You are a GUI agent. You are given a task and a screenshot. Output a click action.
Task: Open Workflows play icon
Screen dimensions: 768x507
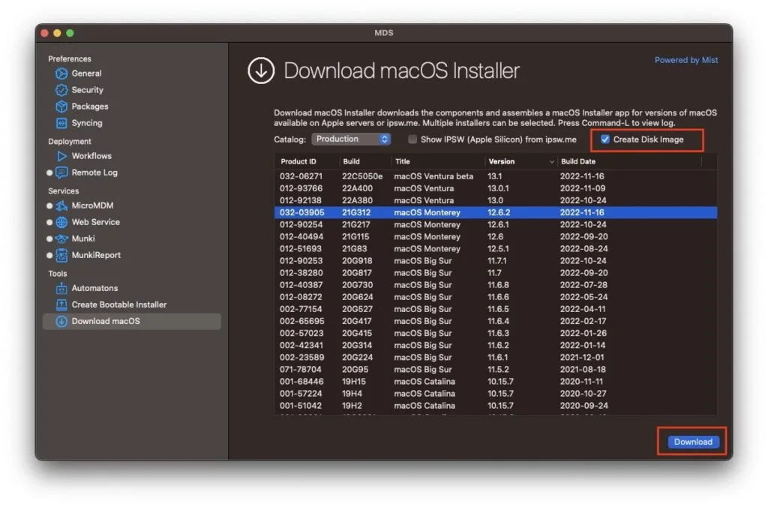[x=61, y=156]
